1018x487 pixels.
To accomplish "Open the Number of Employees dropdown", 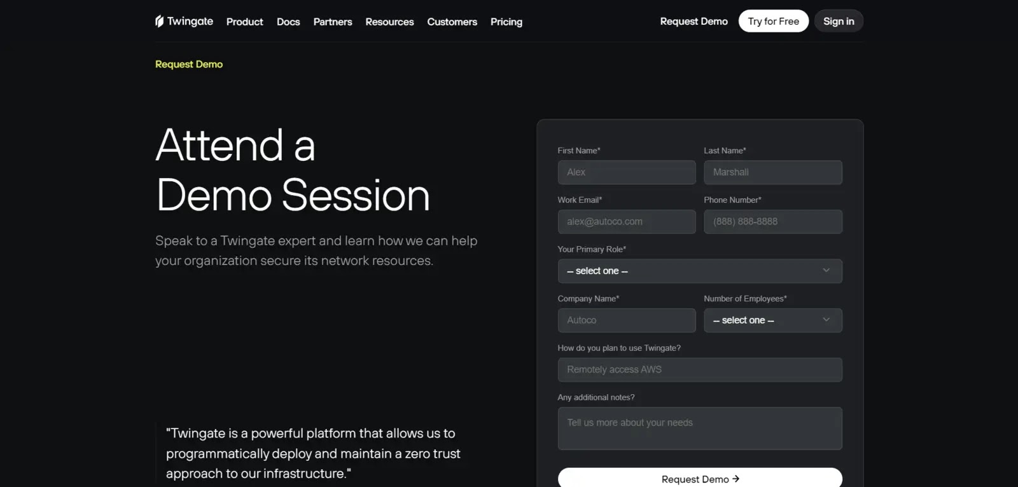I will [x=772, y=320].
